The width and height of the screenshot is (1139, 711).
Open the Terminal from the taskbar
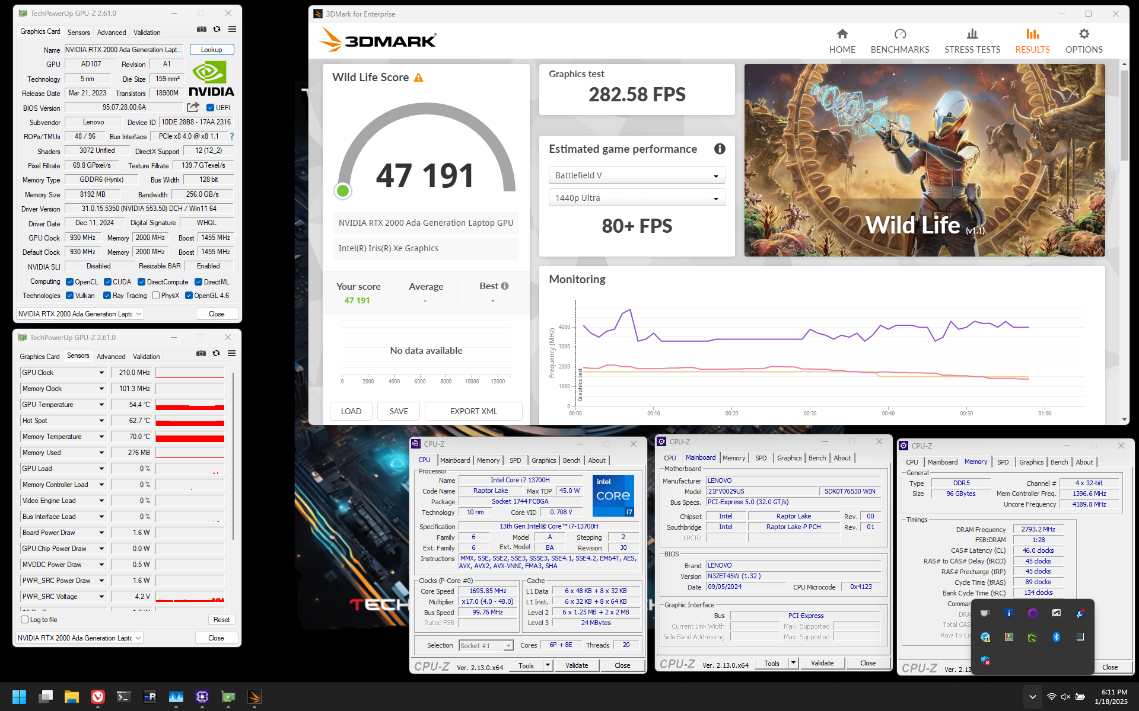click(x=123, y=697)
